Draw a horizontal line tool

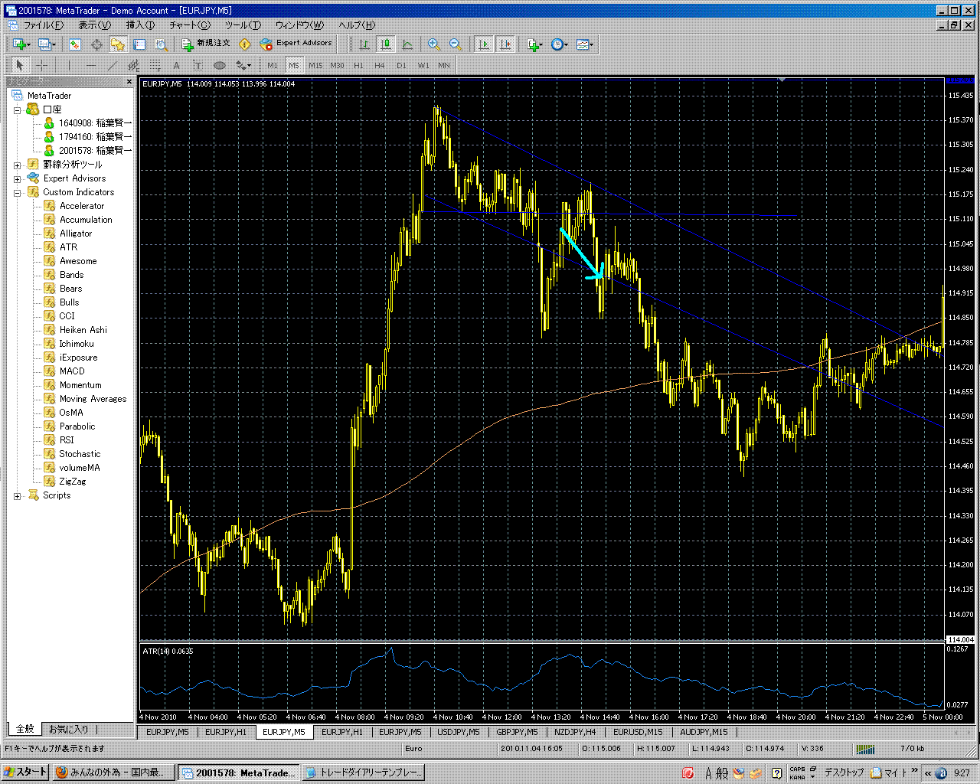91,65
